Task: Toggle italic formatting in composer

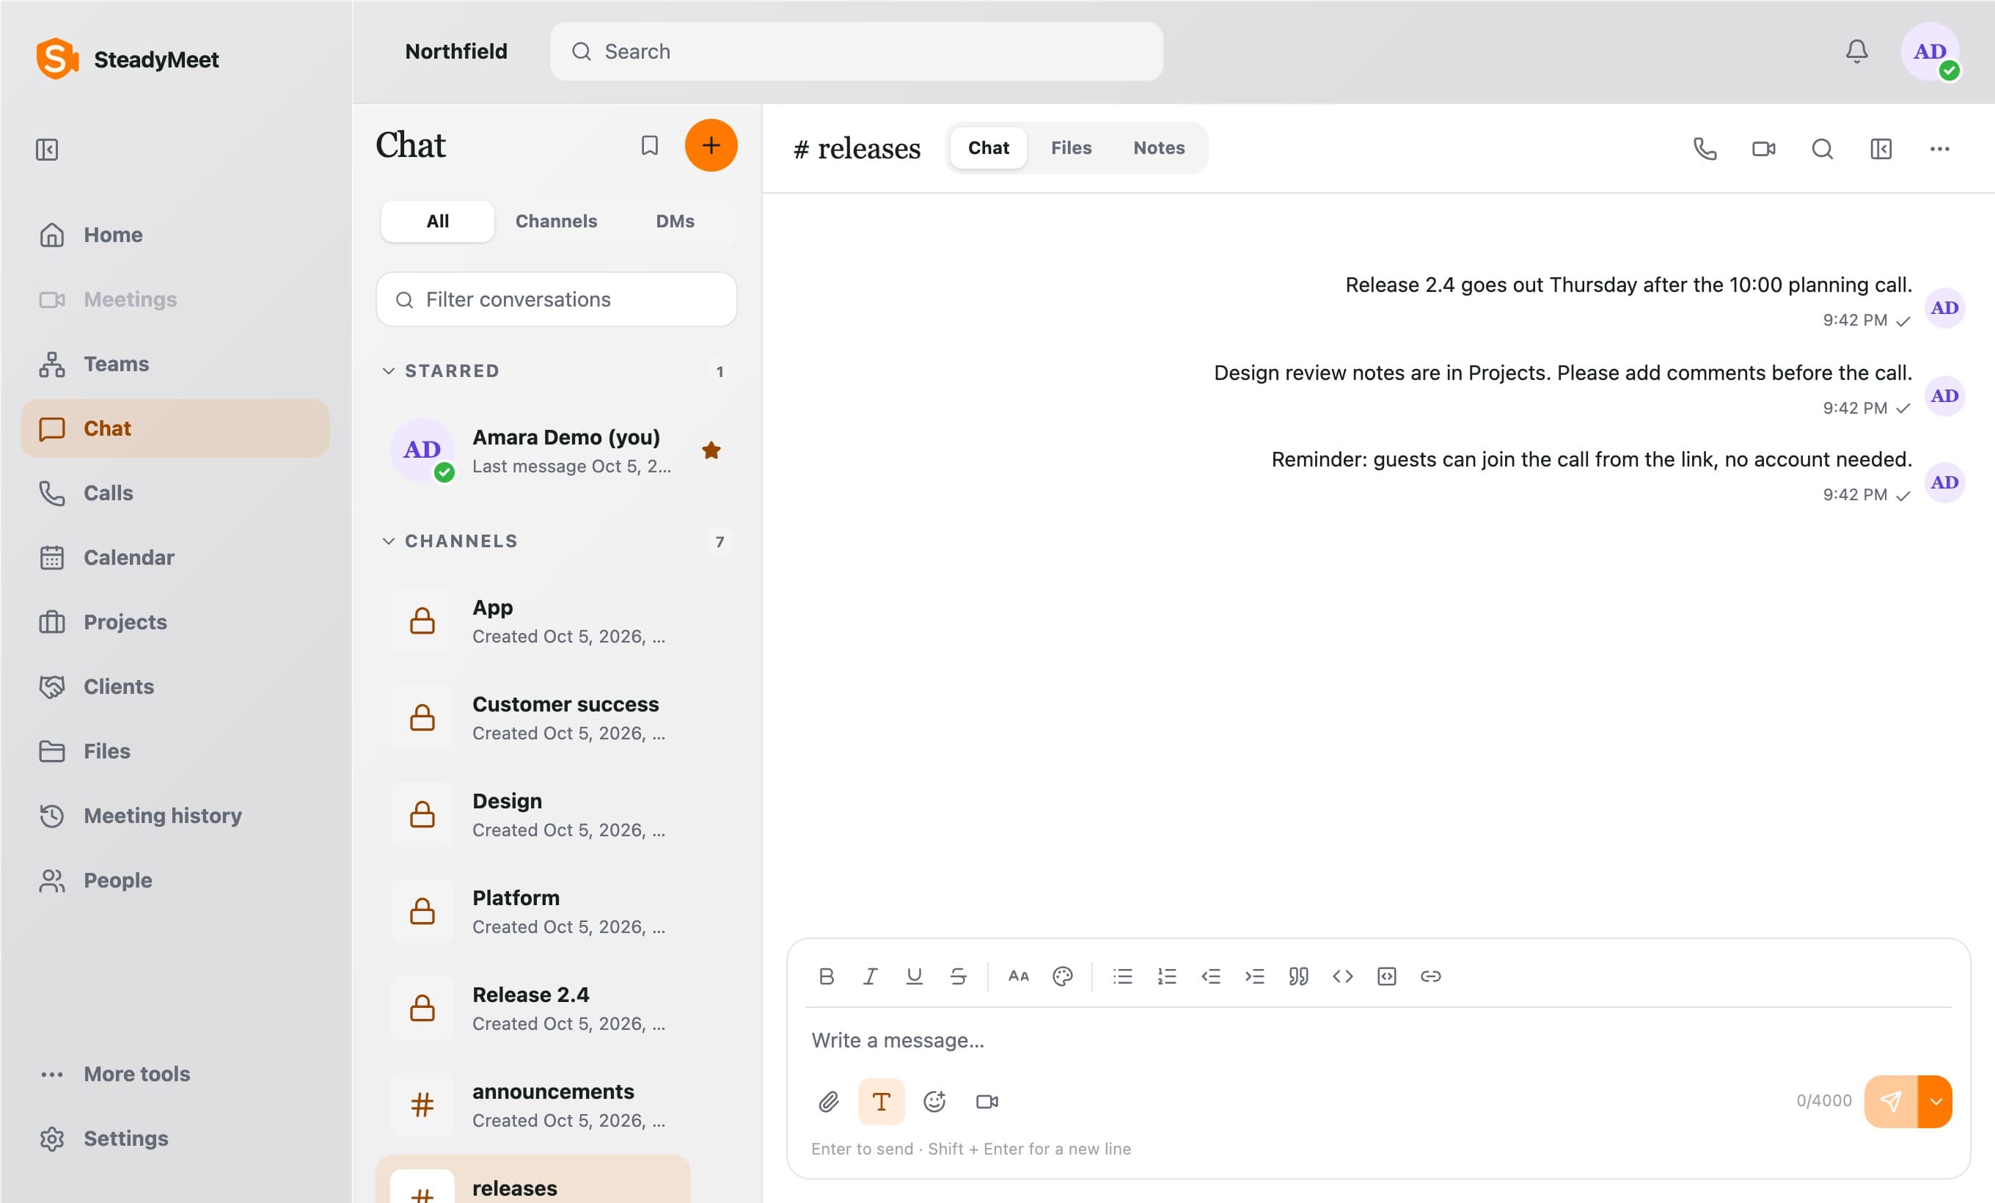Action: click(871, 976)
